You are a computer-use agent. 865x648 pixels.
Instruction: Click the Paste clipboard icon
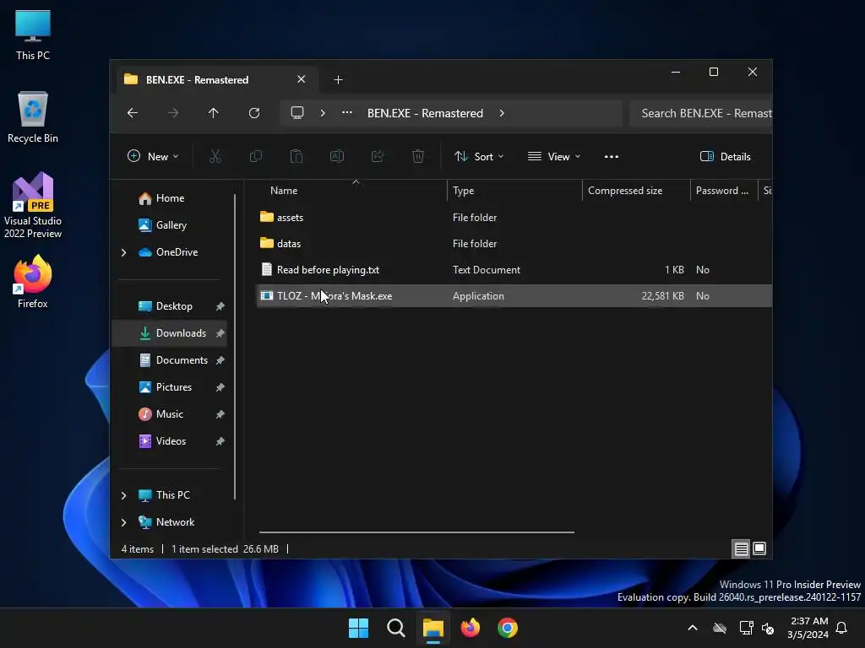(x=296, y=156)
